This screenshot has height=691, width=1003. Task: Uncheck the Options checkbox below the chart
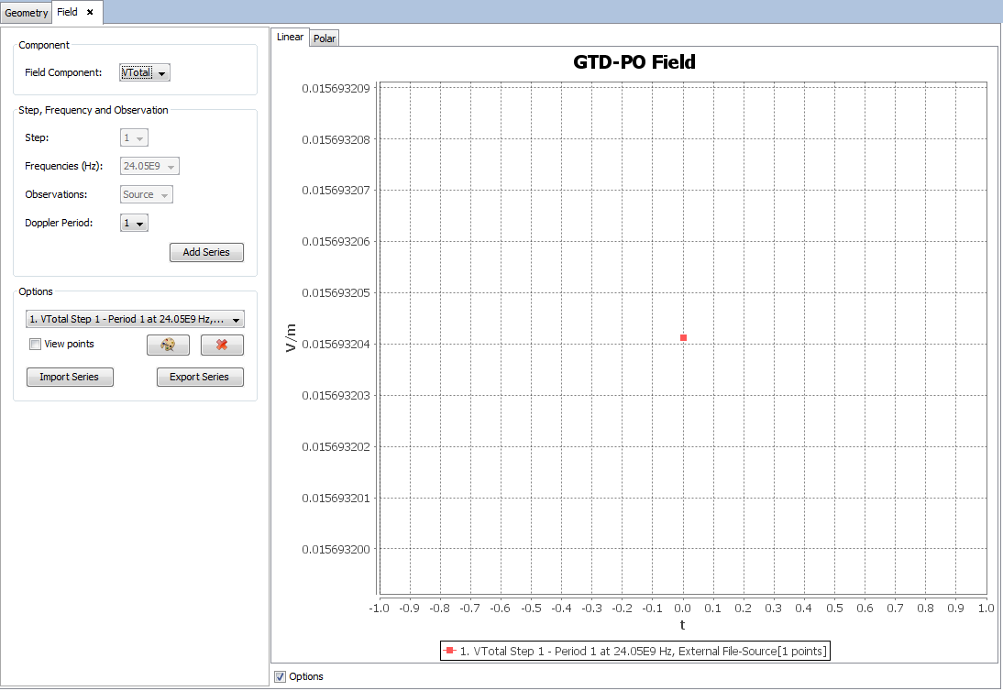coord(280,676)
